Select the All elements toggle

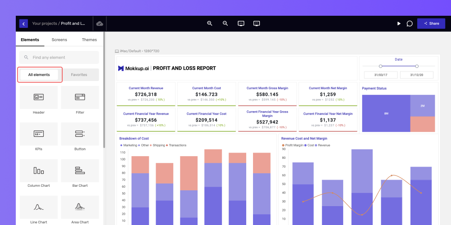tap(39, 75)
